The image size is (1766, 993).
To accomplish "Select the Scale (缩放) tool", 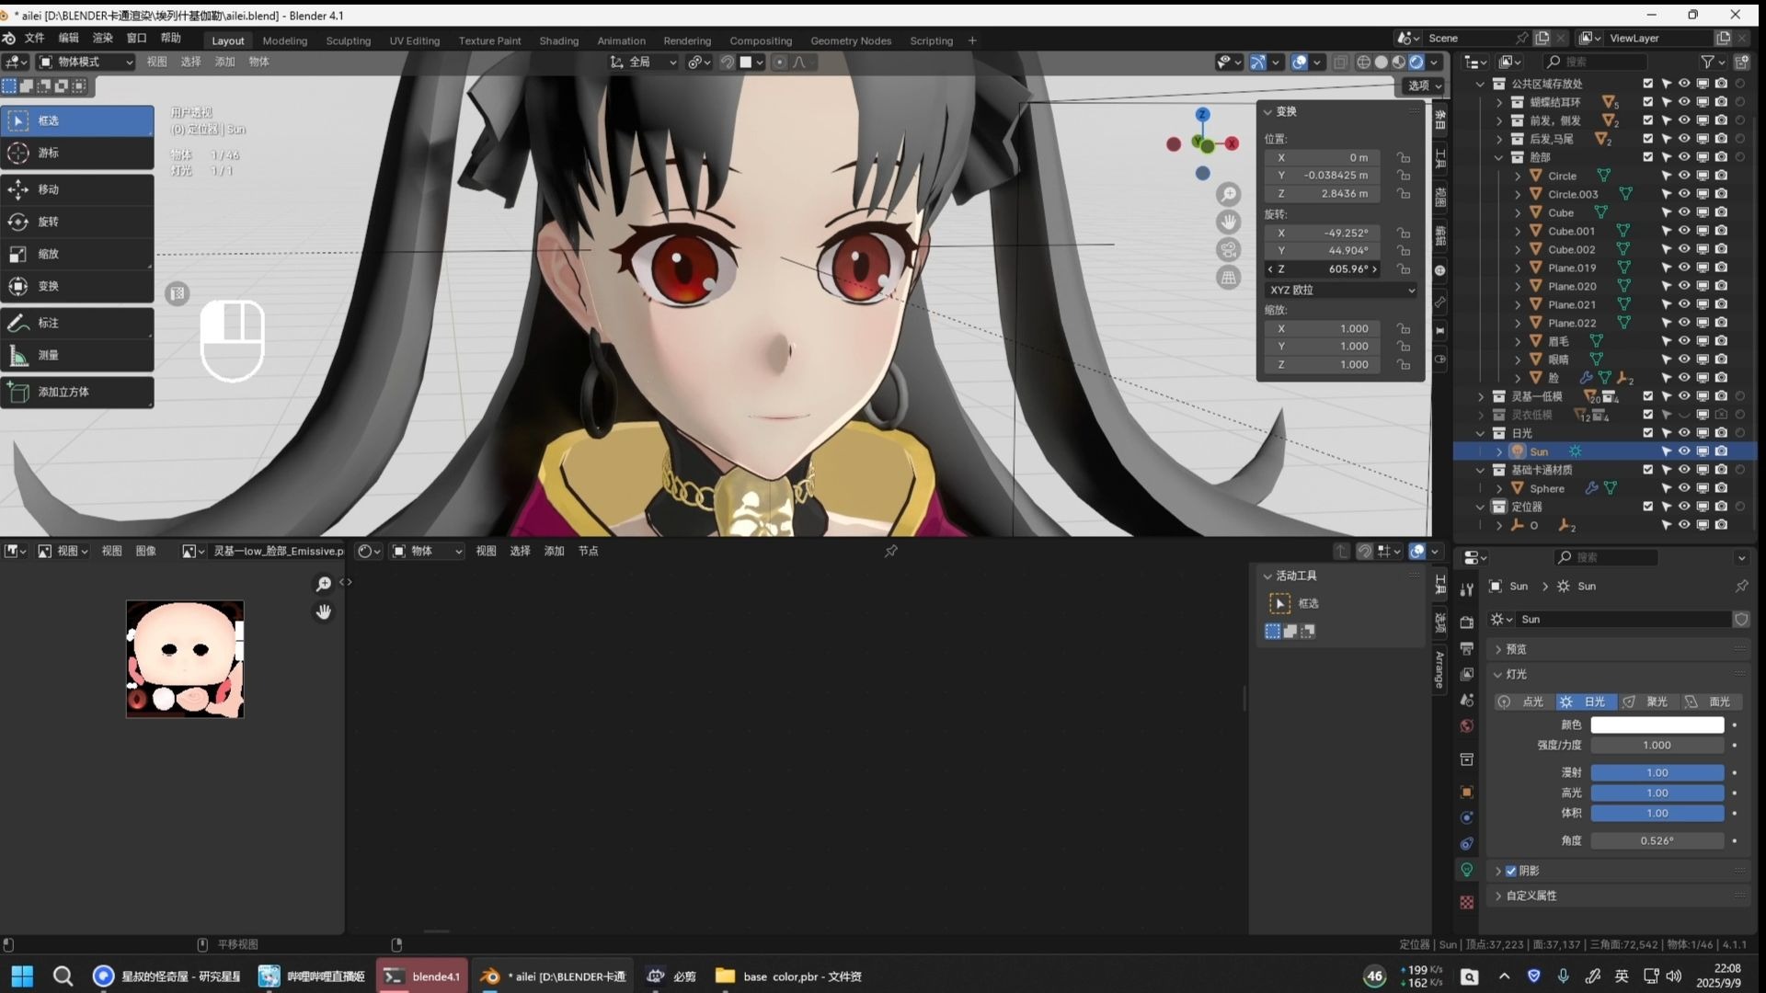I will click(77, 254).
